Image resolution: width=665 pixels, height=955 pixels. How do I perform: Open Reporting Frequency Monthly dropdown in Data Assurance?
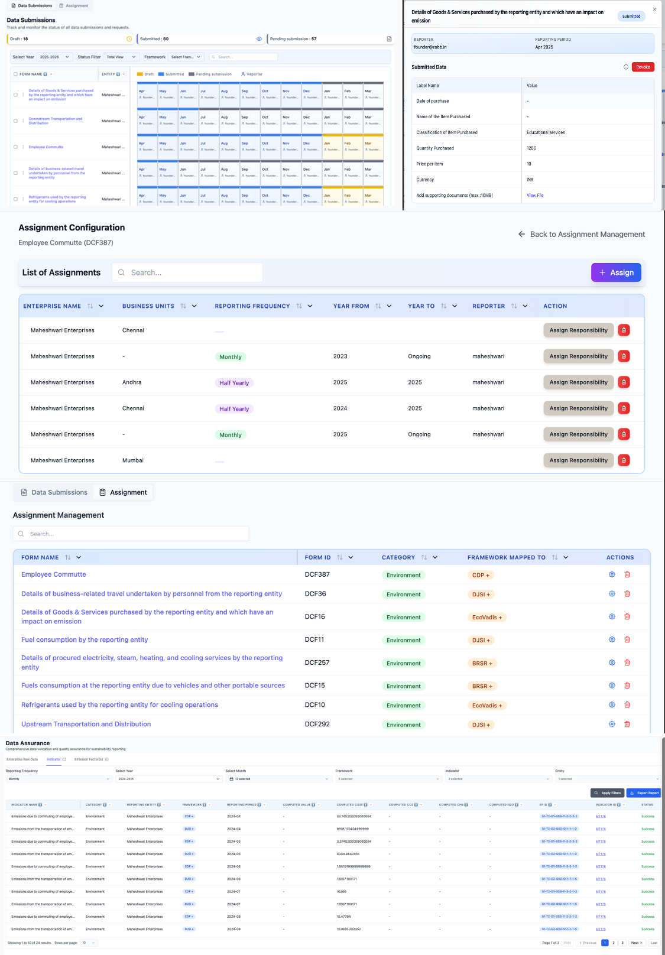point(59,779)
